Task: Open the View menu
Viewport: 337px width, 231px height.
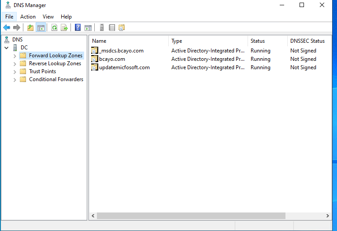Action: tap(48, 17)
